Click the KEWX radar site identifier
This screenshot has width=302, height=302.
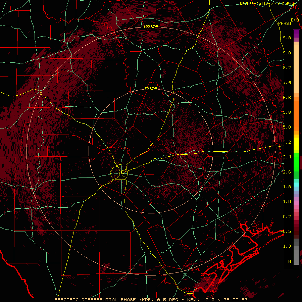[x=193, y=300]
